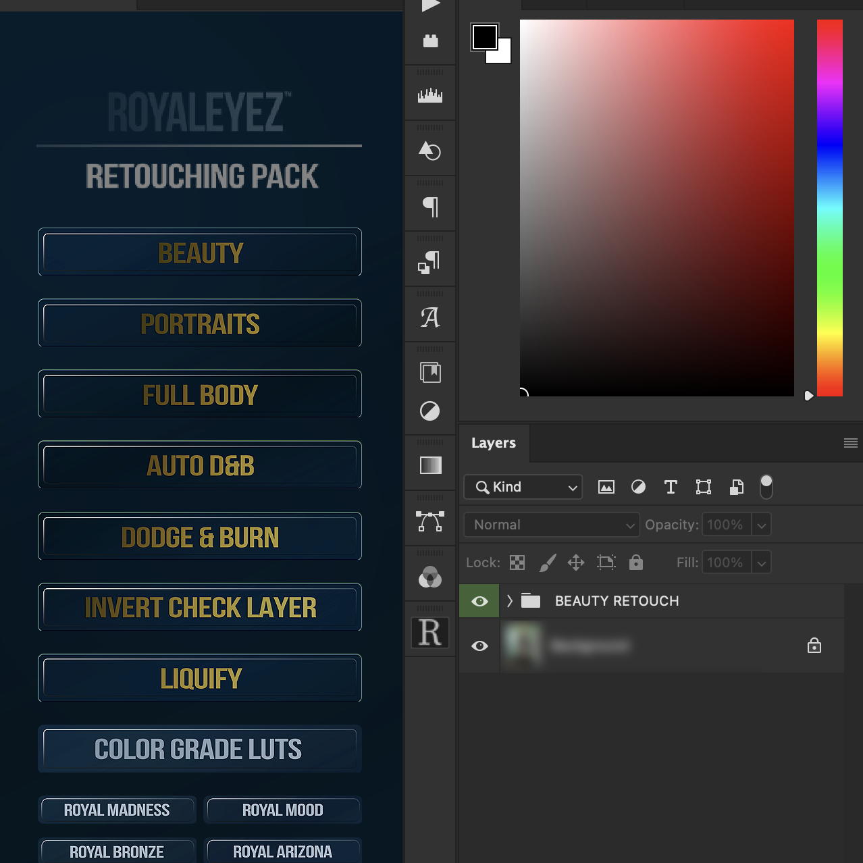Click the COLOR GRADE LUTS button
This screenshot has height=863, width=863.
tap(200, 749)
